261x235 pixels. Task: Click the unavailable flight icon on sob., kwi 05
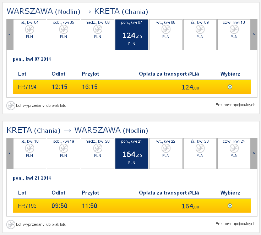(x=64, y=29)
